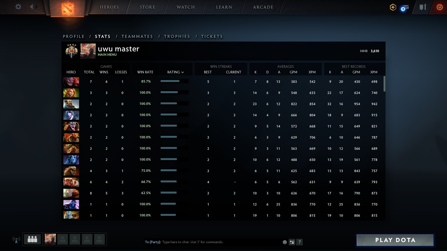Open the settings gear icon
The width and height of the screenshot is (447, 251).
pyautogui.click(x=18, y=7)
